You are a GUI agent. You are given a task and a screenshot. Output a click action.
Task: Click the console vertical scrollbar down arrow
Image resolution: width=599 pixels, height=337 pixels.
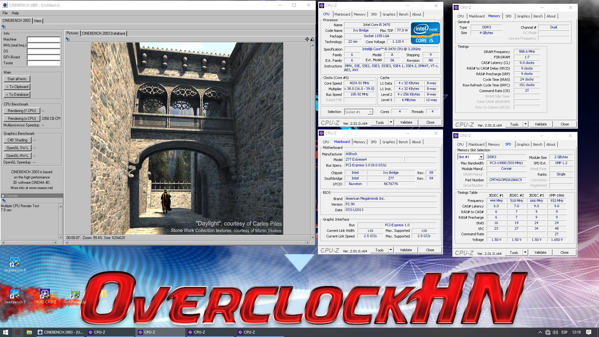(x=61, y=237)
